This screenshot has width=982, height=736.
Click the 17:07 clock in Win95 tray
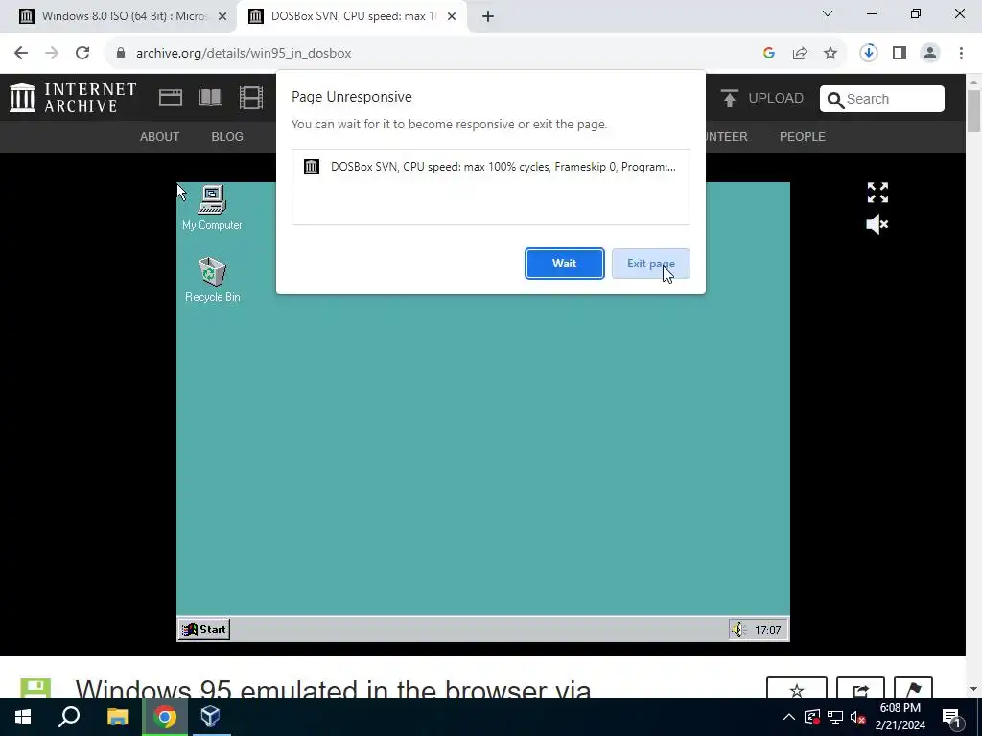point(767,631)
